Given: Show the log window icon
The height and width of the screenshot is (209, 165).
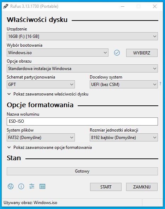Looking at the screenshot, I should [42, 186].
